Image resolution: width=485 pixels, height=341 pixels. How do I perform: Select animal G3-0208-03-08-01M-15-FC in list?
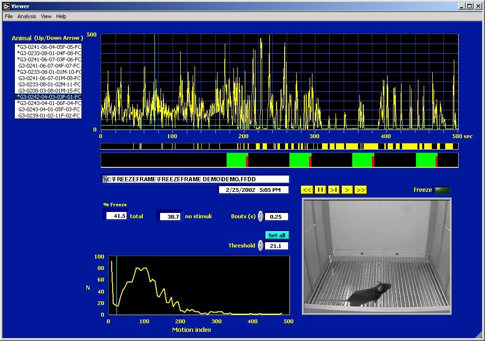coord(49,91)
